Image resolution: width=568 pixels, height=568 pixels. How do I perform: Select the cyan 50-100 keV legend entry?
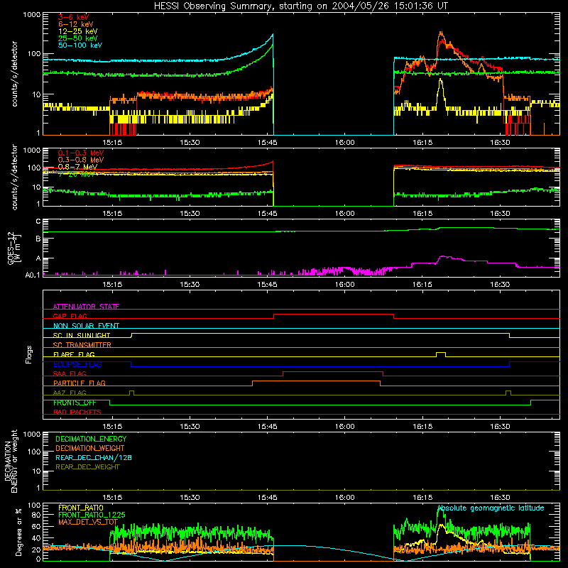point(80,45)
